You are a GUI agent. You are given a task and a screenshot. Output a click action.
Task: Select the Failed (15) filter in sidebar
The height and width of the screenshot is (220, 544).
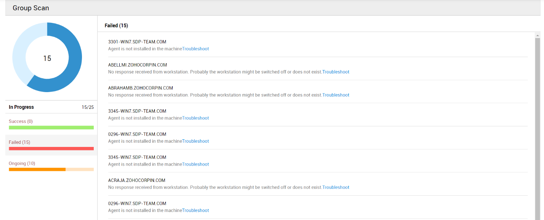tap(19, 142)
